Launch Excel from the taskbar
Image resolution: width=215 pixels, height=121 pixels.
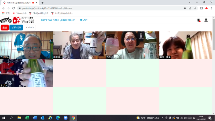27,118
